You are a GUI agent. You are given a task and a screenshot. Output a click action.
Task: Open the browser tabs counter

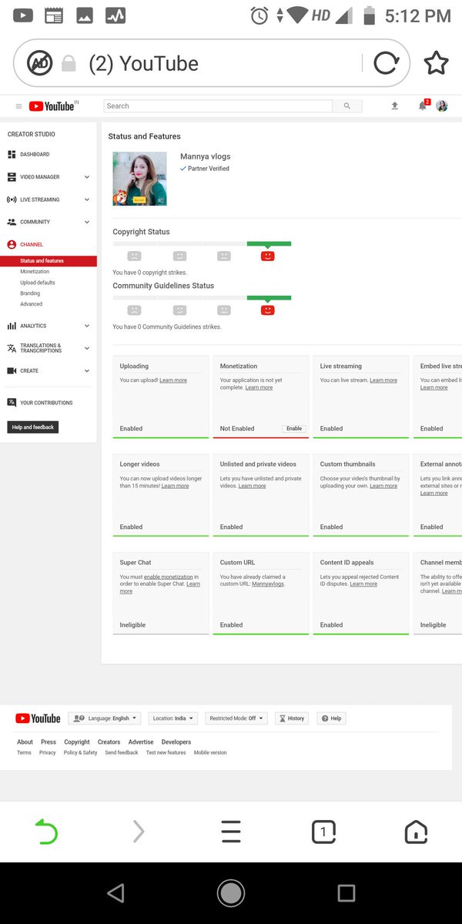coord(323,832)
